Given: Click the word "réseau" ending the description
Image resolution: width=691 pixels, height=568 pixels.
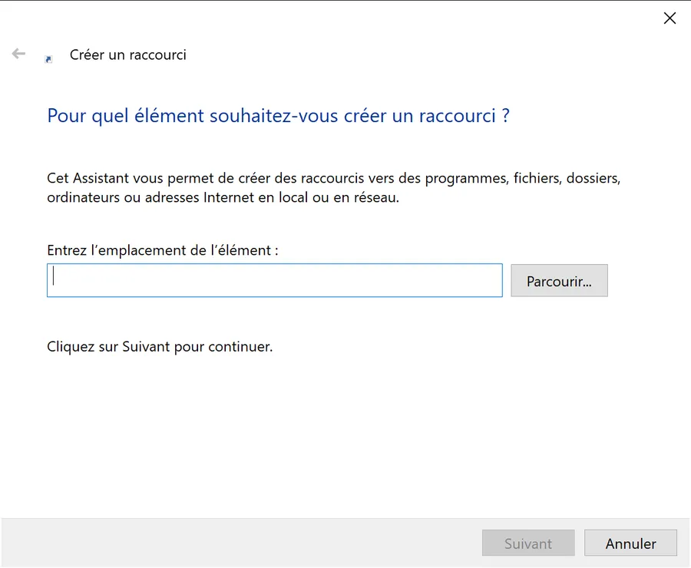Looking at the screenshot, I should click(375, 197).
